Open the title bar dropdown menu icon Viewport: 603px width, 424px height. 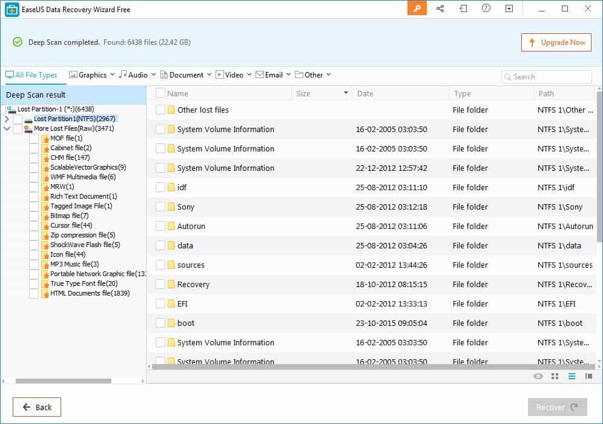(509, 8)
